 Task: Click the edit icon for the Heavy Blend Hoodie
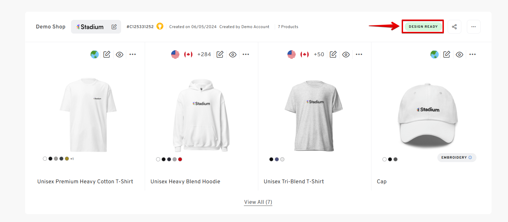pos(220,54)
